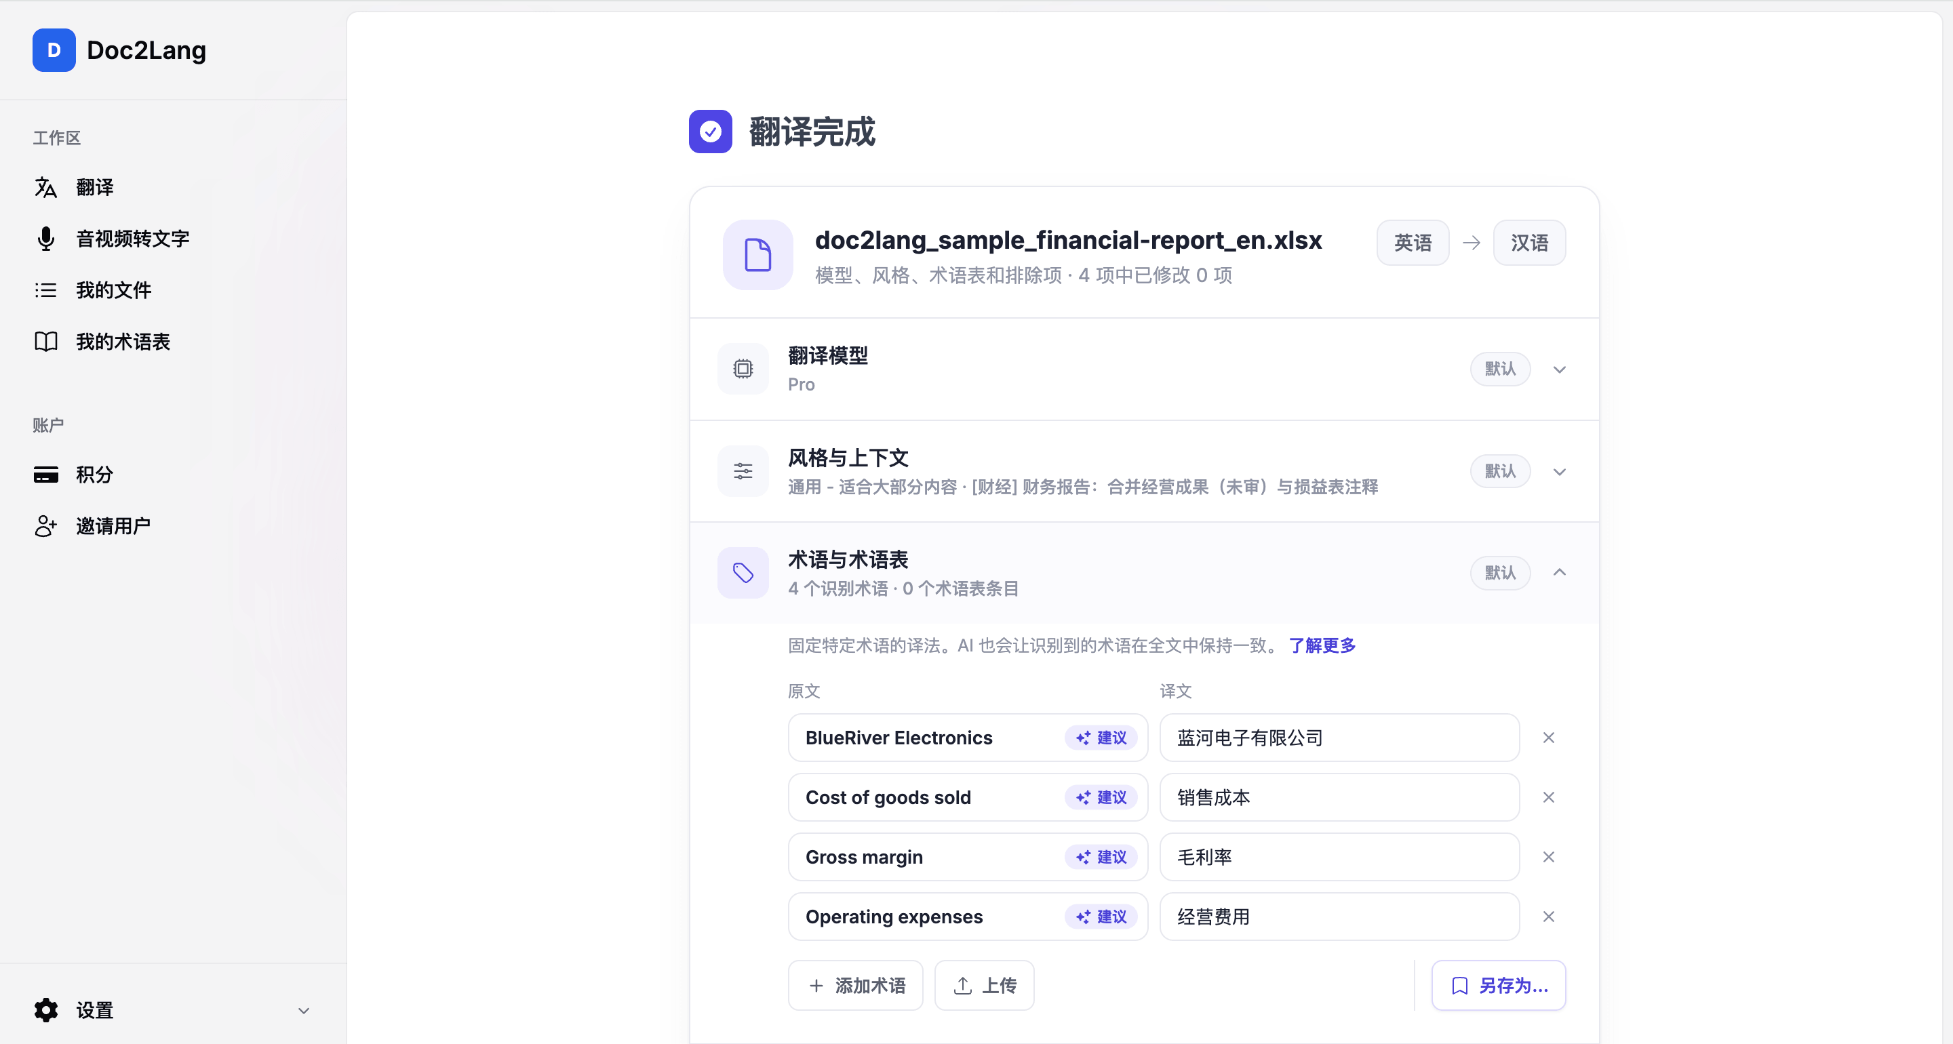Expand the 翻译模型 section chevron
Screen dimensions: 1953x1044
[1560, 370]
